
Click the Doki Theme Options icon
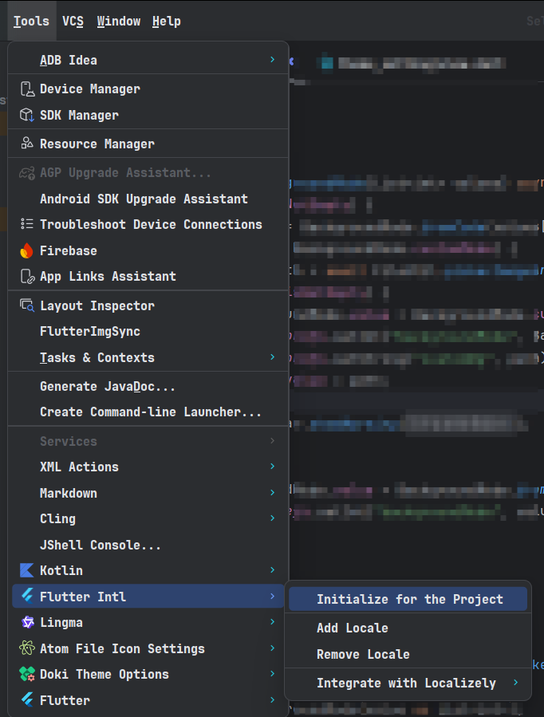click(27, 675)
